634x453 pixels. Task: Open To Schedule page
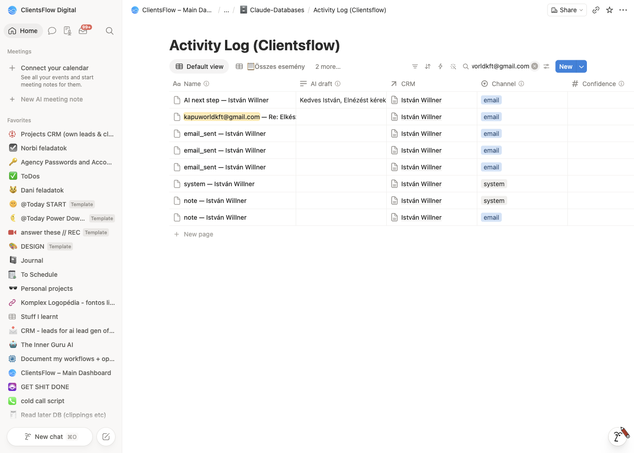pyautogui.click(x=61, y=275)
